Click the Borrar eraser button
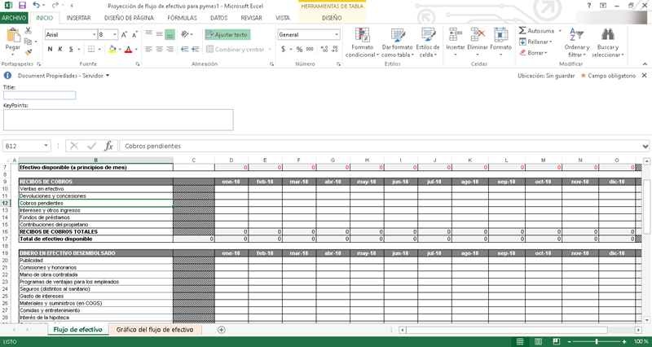 click(534, 53)
